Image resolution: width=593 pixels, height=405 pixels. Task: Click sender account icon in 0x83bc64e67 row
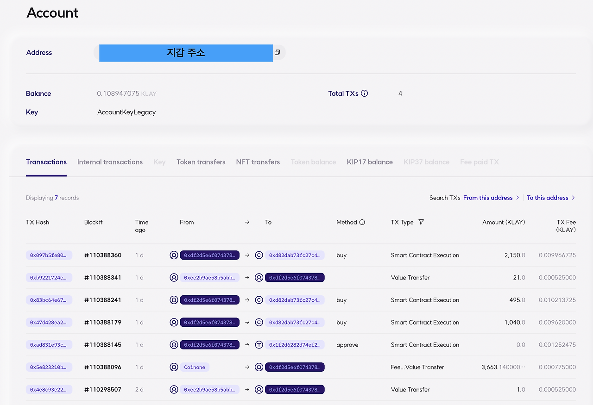[174, 300]
